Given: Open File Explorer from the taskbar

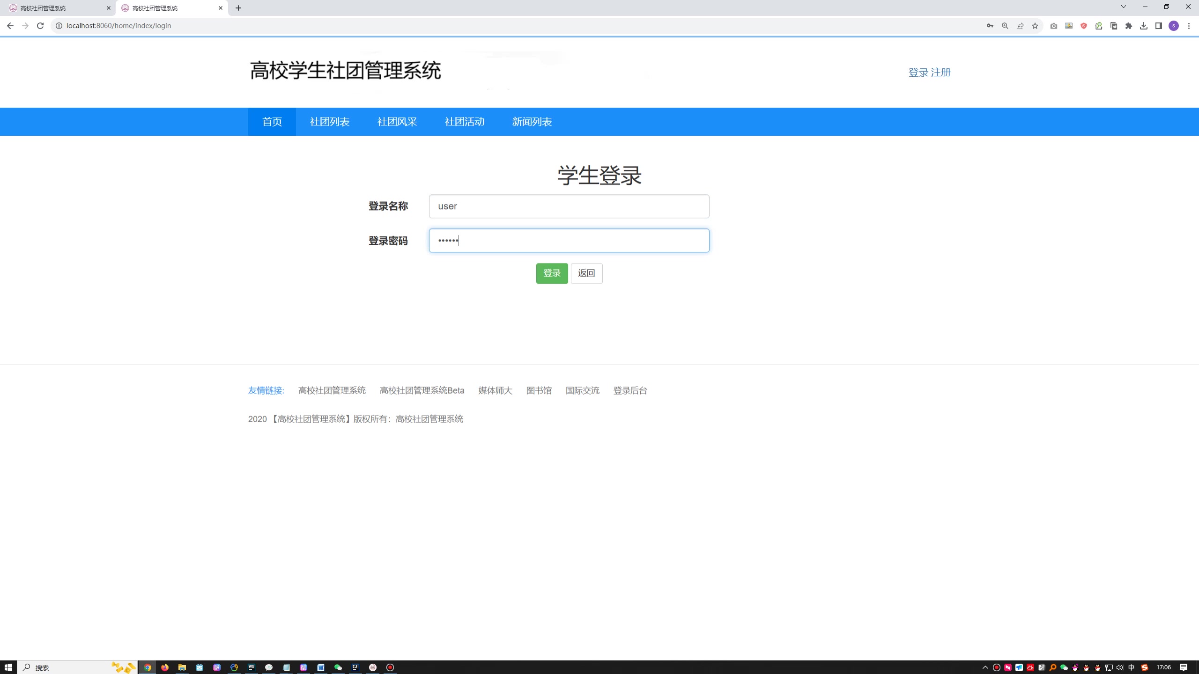Looking at the screenshot, I should tap(182, 667).
